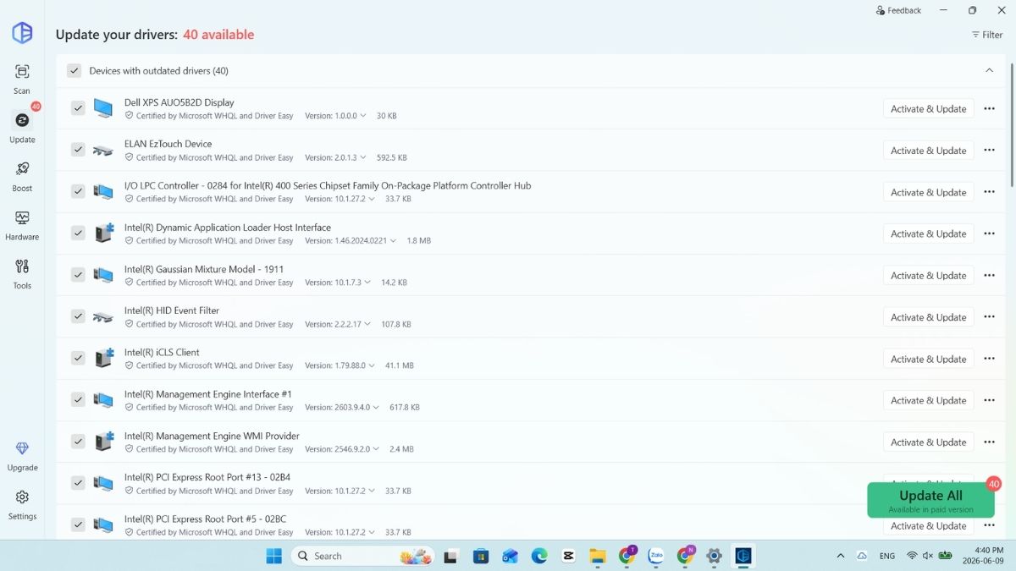Image resolution: width=1016 pixels, height=571 pixels.
Task: Open CapCut from the taskbar
Action: [x=568, y=556]
